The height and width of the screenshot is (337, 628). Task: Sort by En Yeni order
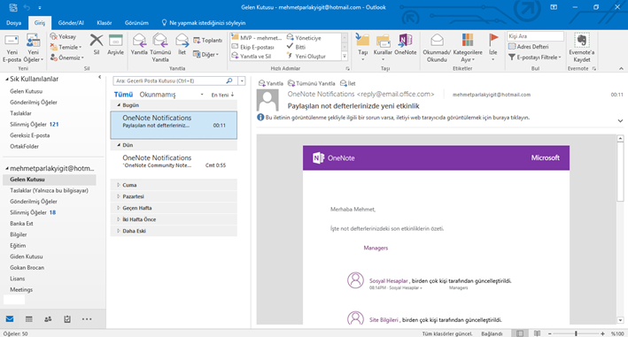pyautogui.click(x=222, y=95)
